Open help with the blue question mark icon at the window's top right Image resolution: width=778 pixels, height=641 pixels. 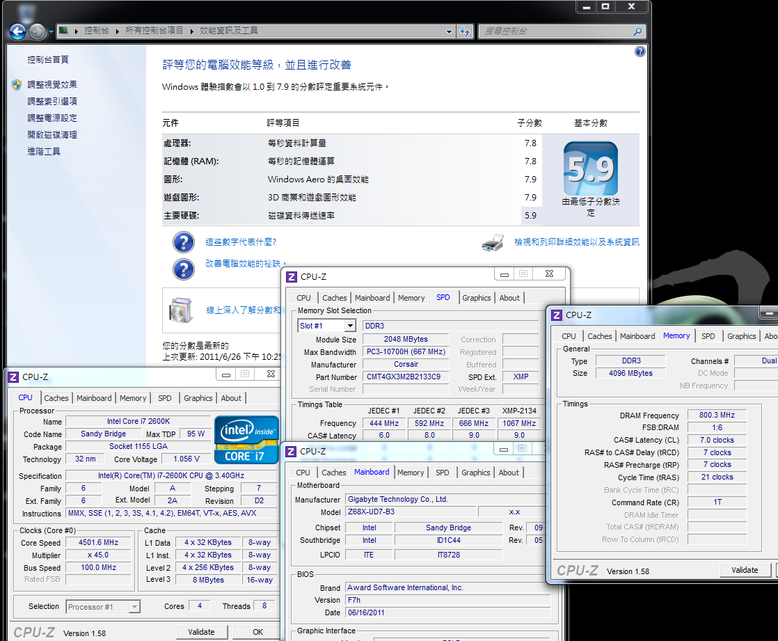click(x=640, y=52)
